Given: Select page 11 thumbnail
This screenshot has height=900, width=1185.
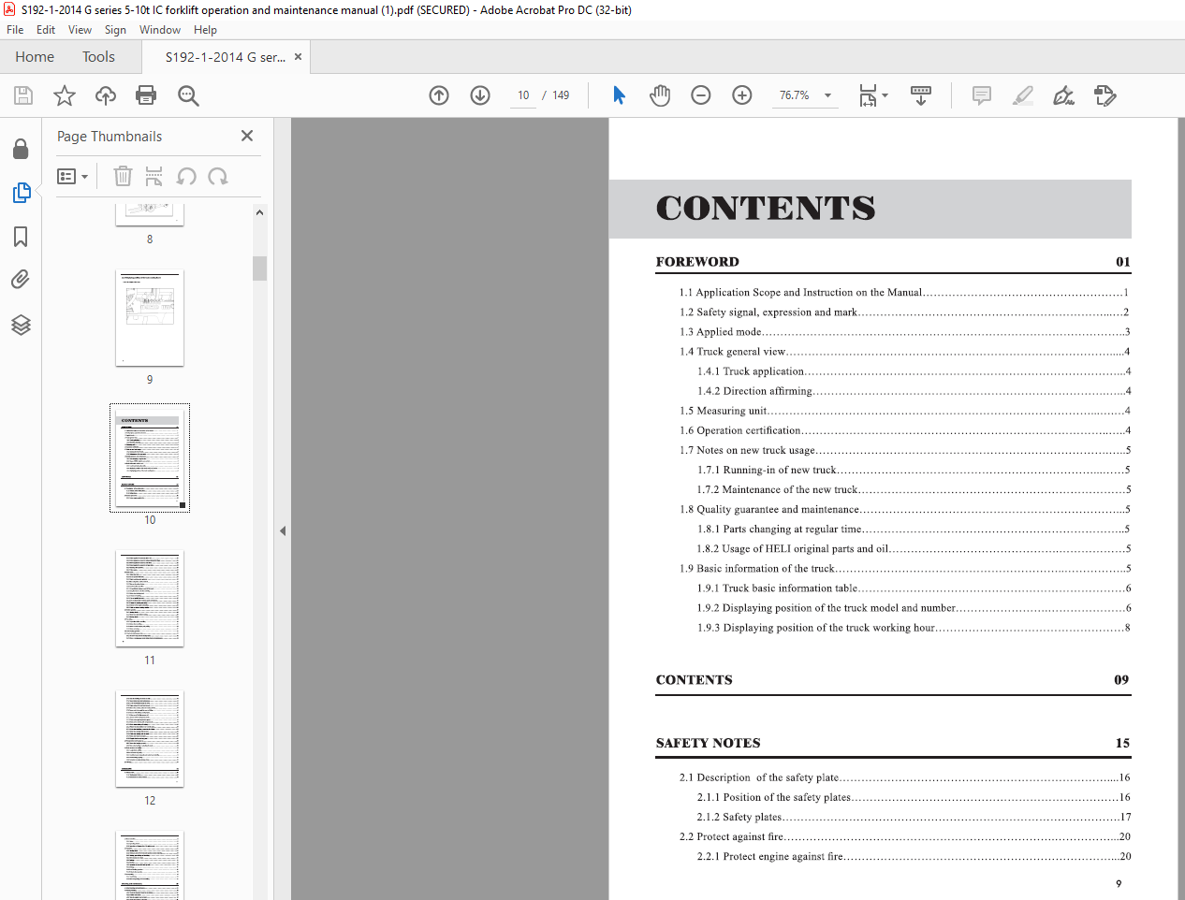Looking at the screenshot, I should click(150, 599).
